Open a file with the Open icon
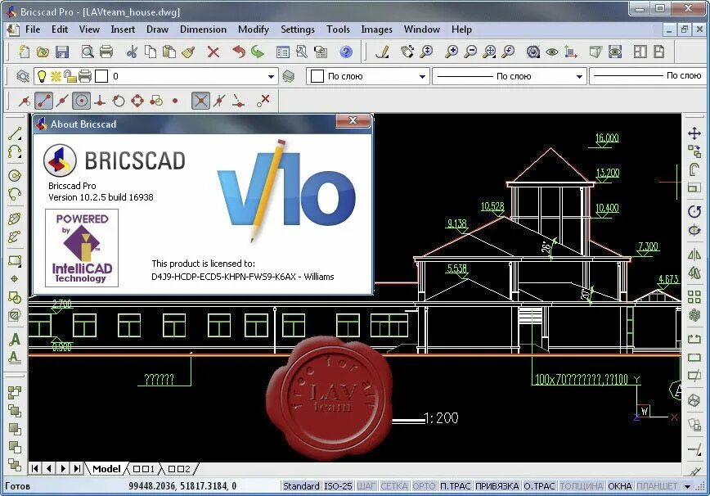Image resolution: width=710 pixels, height=496 pixels. [x=43, y=52]
